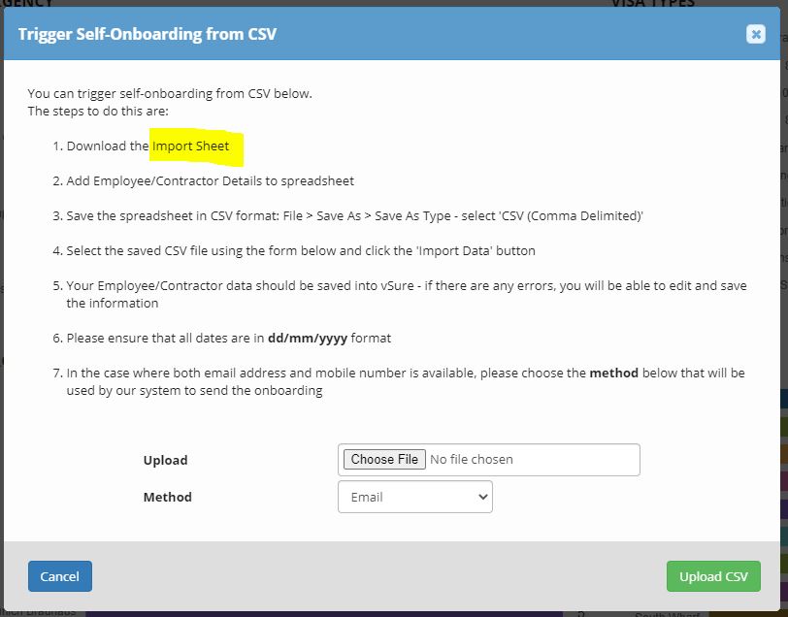Click the bold Method field label
Screen dimensions: 788x617
point(167,497)
